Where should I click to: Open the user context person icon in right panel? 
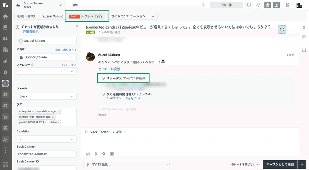click(x=304, y=28)
